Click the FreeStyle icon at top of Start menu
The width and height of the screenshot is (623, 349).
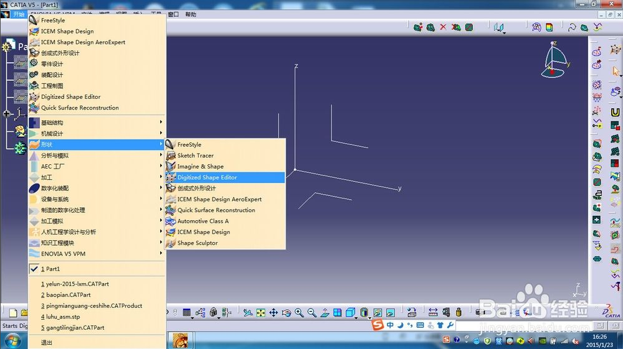52,21
